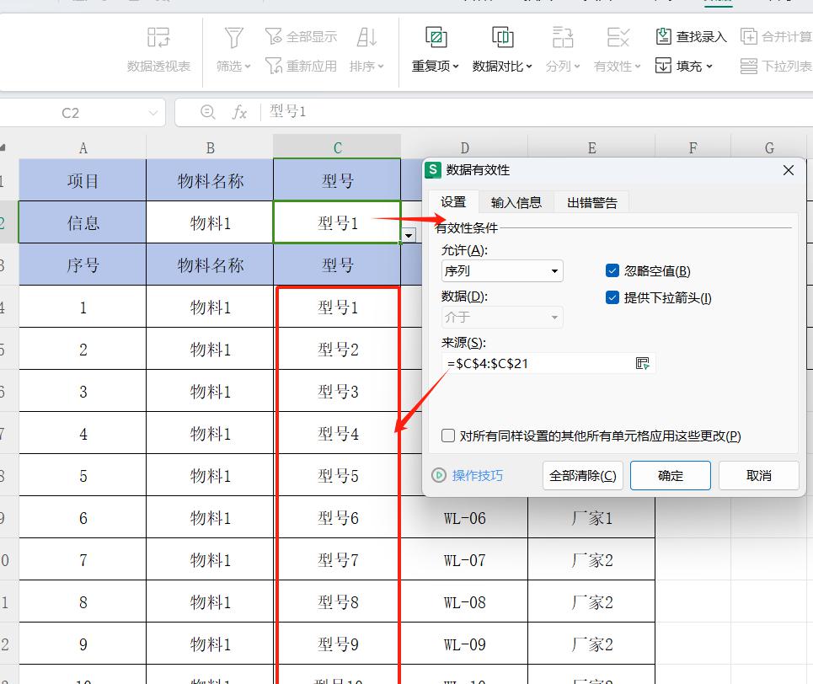Click the Show All (全部显示) icon
This screenshot has width=813, height=684.
pos(273,37)
